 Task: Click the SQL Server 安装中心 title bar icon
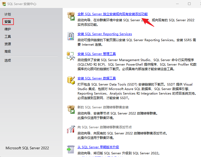[4, 4]
